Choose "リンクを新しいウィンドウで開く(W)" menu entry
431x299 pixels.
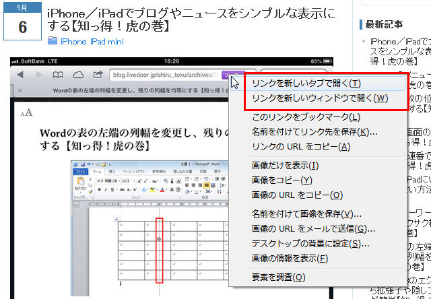click(x=325, y=98)
